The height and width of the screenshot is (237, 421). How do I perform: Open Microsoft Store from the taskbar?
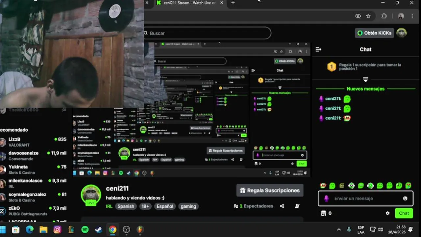pyautogui.click(x=16, y=229)
